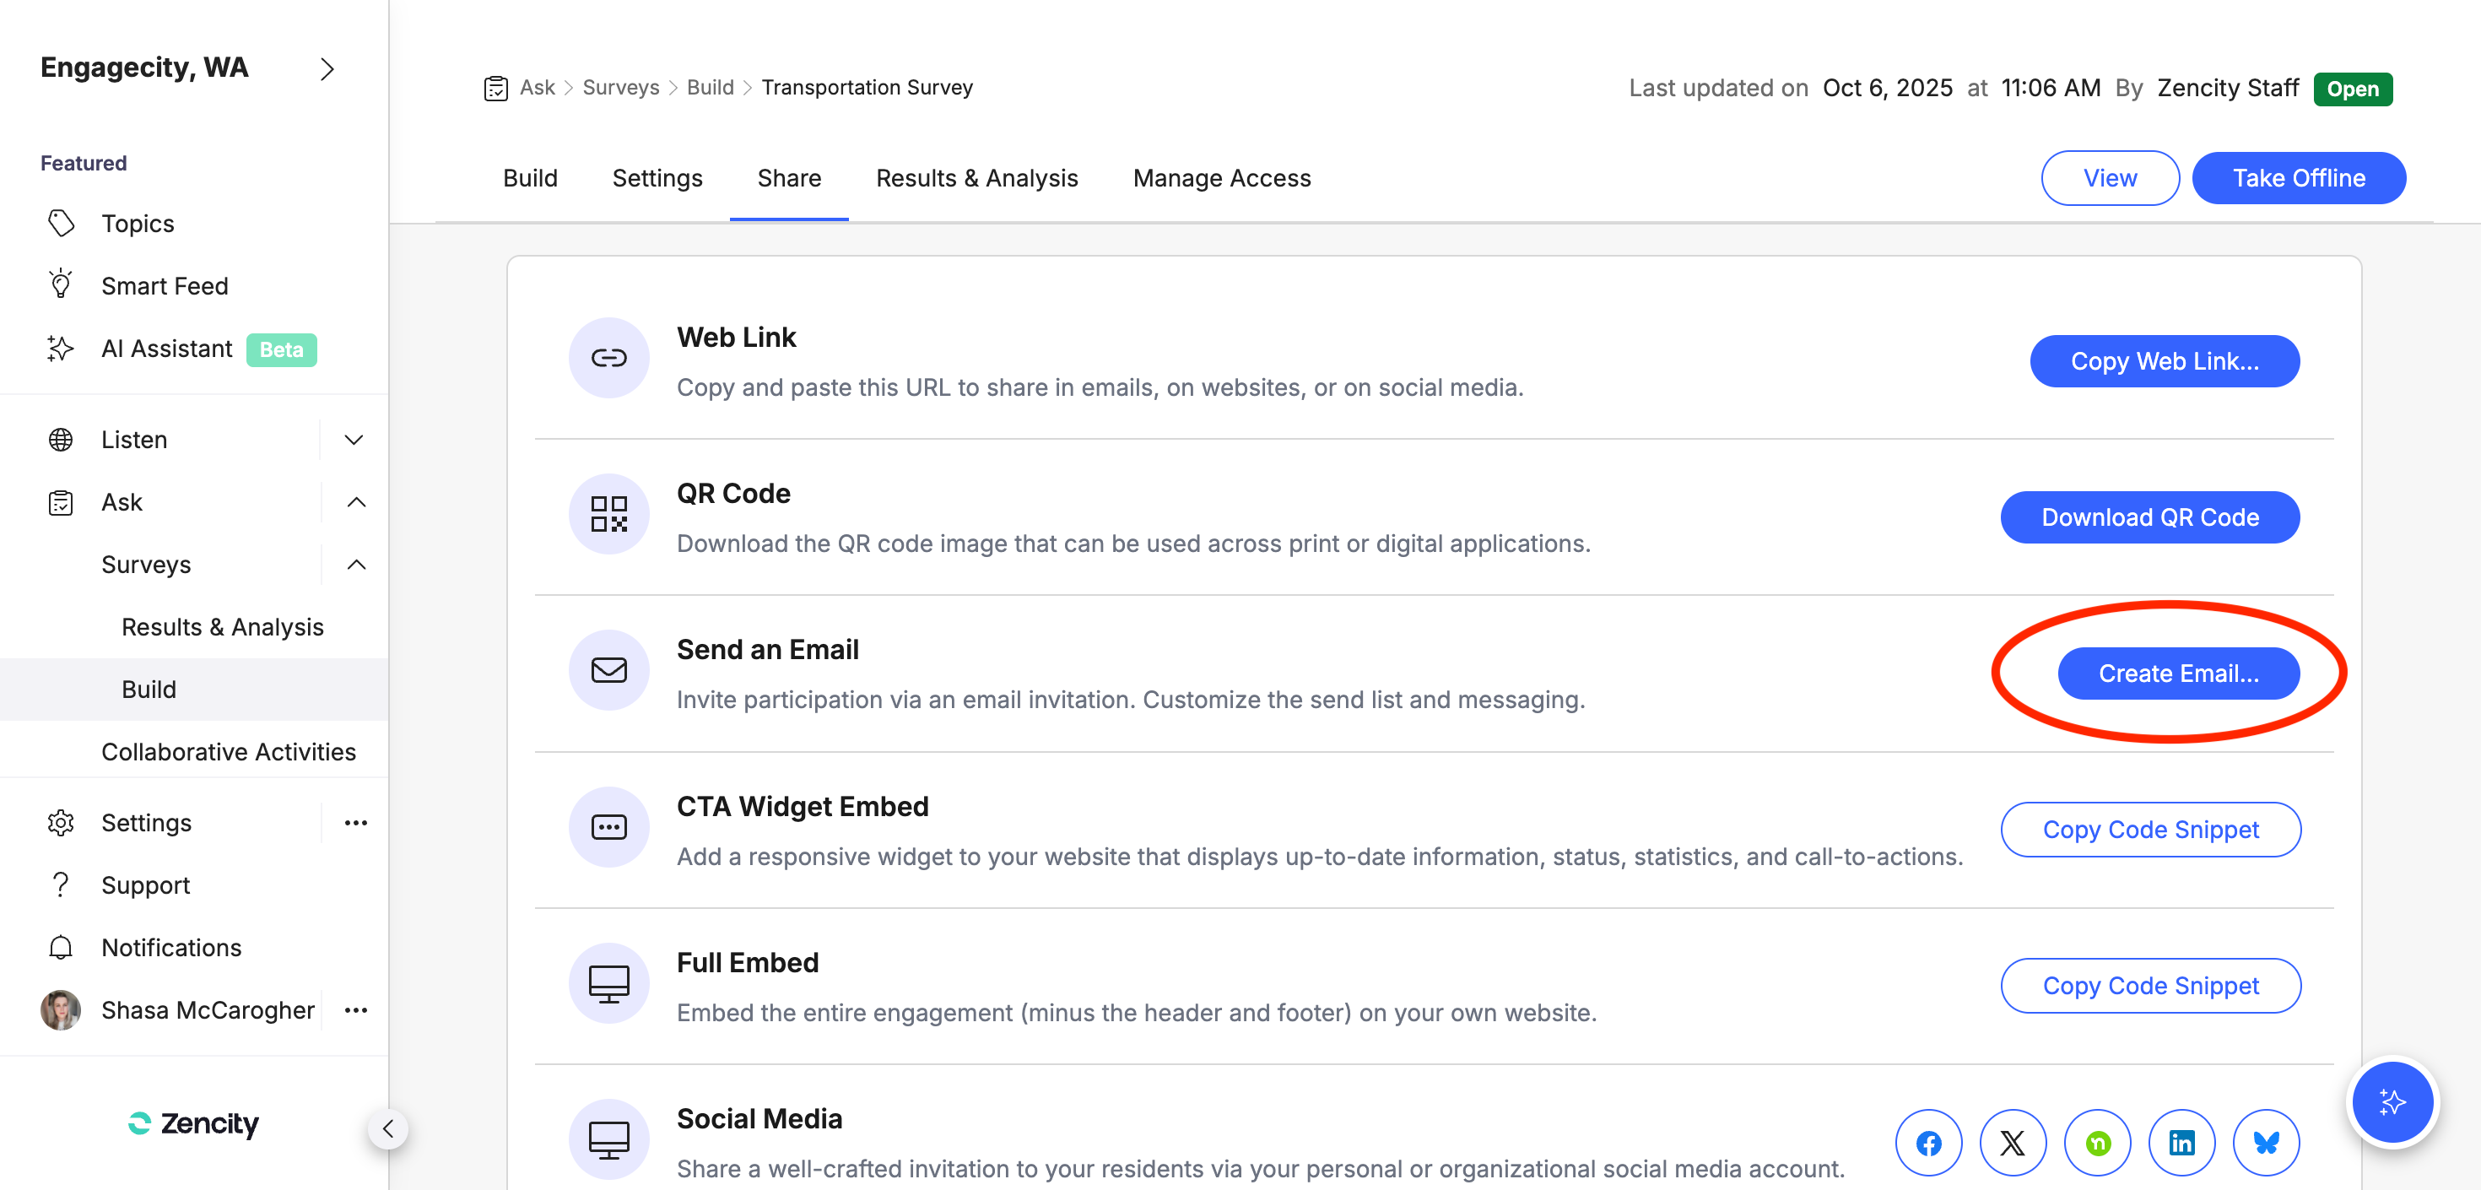The width and height of the screenshot is (2481, 1190).
Task: Share survey via Facebook icon
Action: [1928, 1143]
